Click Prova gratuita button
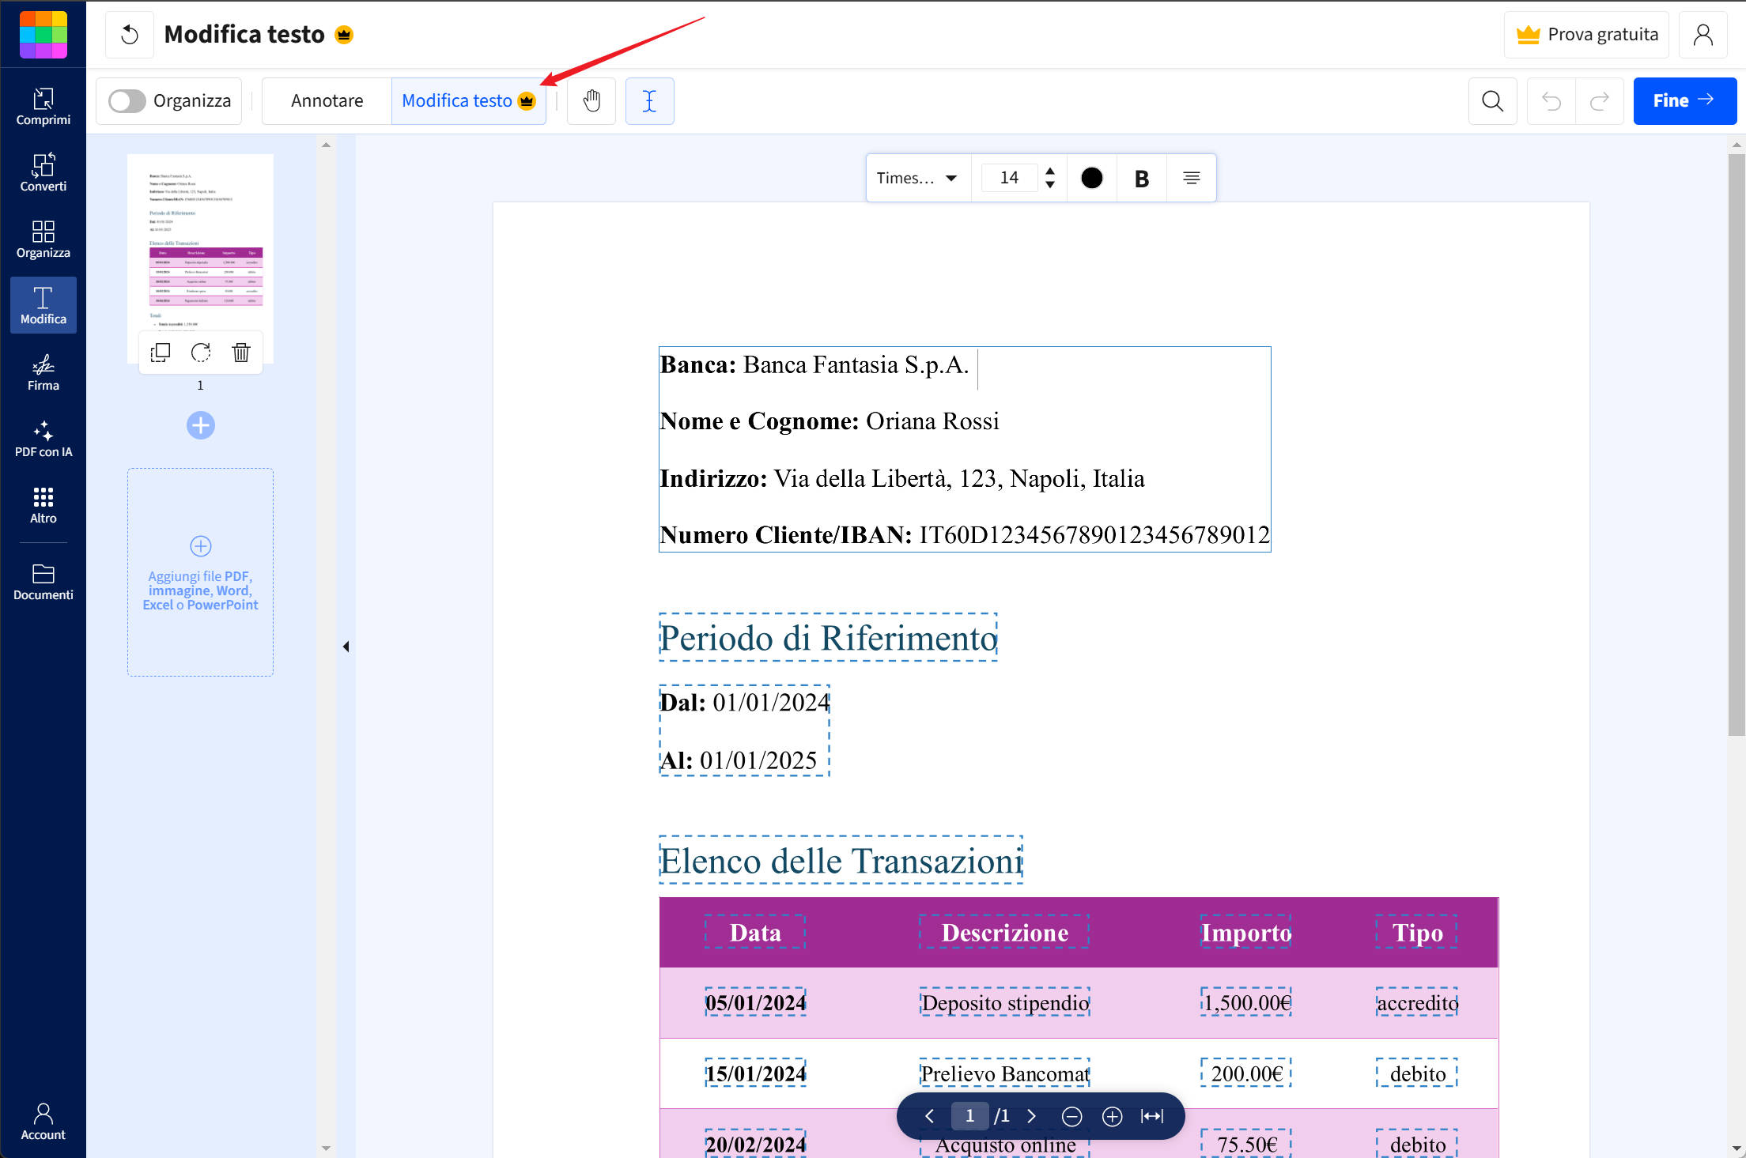 (1586, 35)
